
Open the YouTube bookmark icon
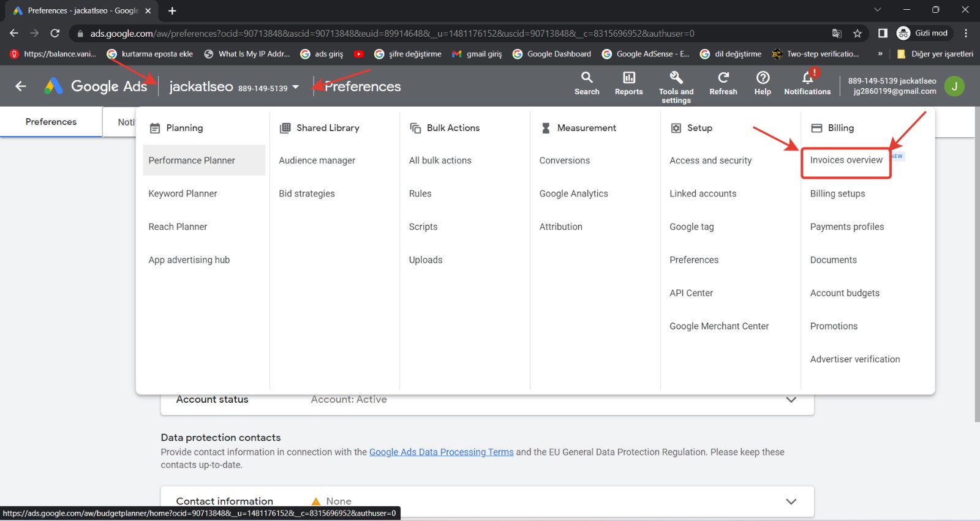point(359,54)
